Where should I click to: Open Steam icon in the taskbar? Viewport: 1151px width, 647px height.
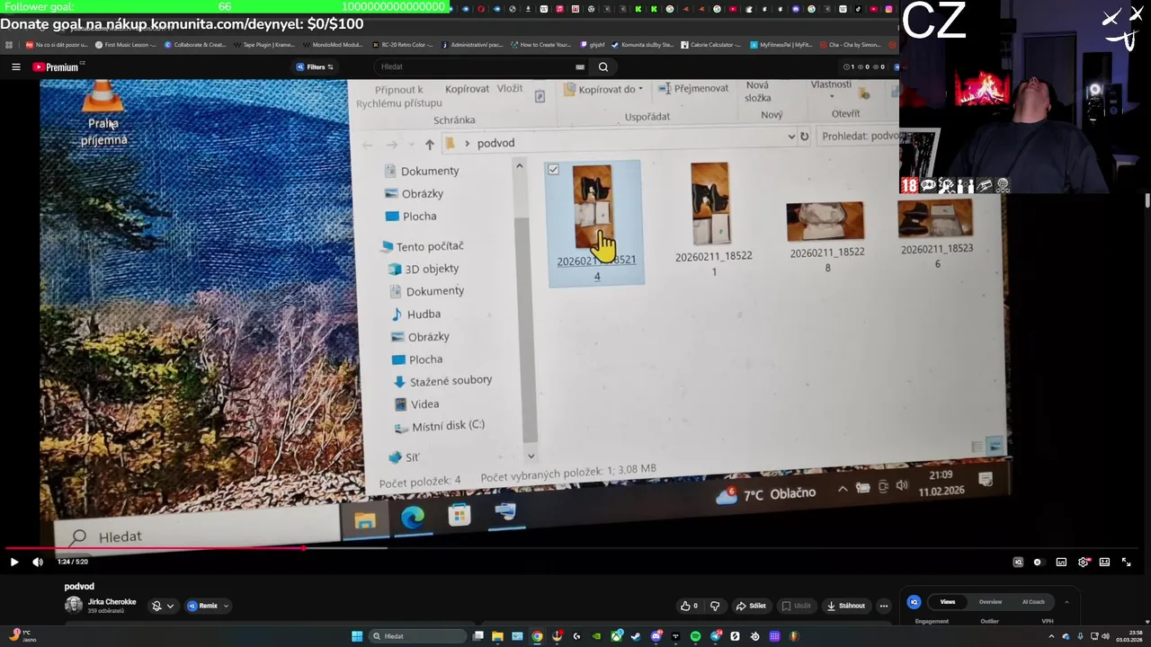636,636
